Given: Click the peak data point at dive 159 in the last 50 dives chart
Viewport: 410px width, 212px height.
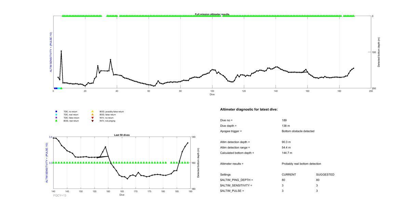Looking at the screenshot, I should point(106,147).
